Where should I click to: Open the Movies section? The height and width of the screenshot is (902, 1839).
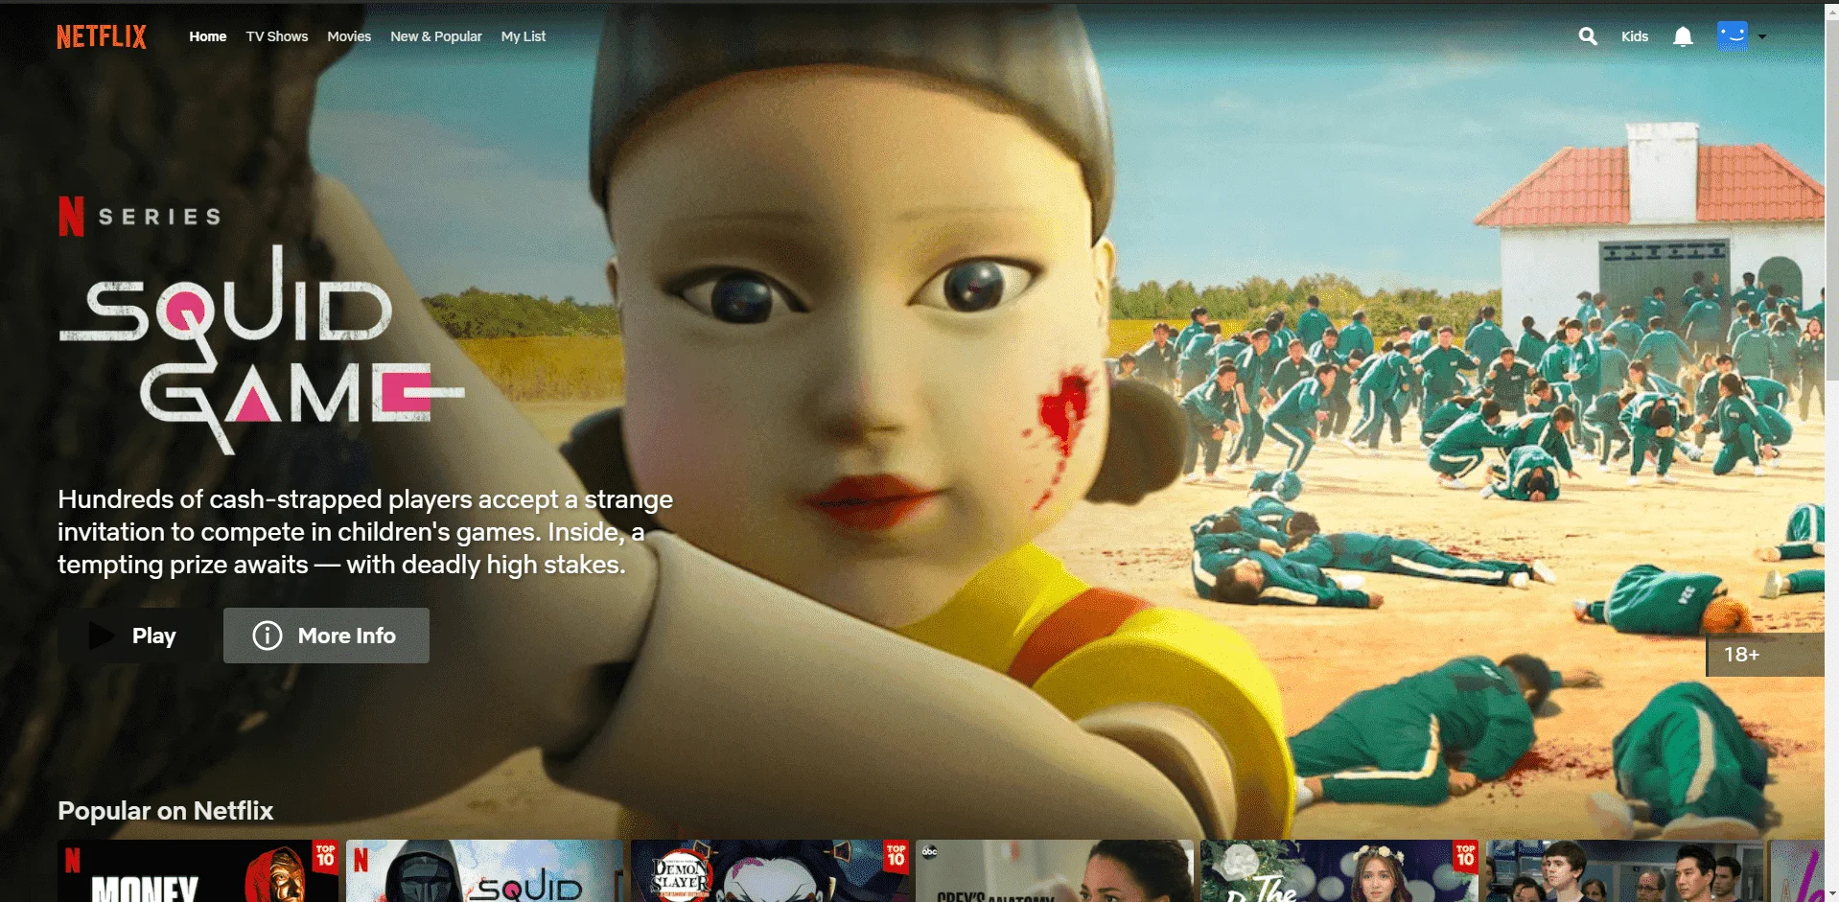click(349, 36)
